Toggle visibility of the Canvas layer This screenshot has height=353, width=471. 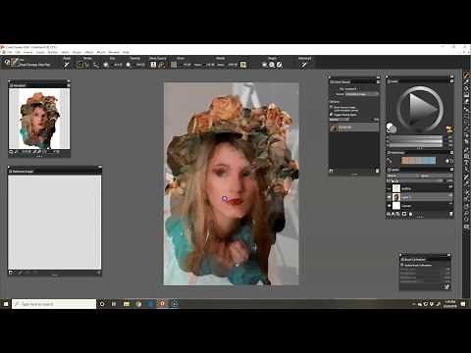[389, 206]
